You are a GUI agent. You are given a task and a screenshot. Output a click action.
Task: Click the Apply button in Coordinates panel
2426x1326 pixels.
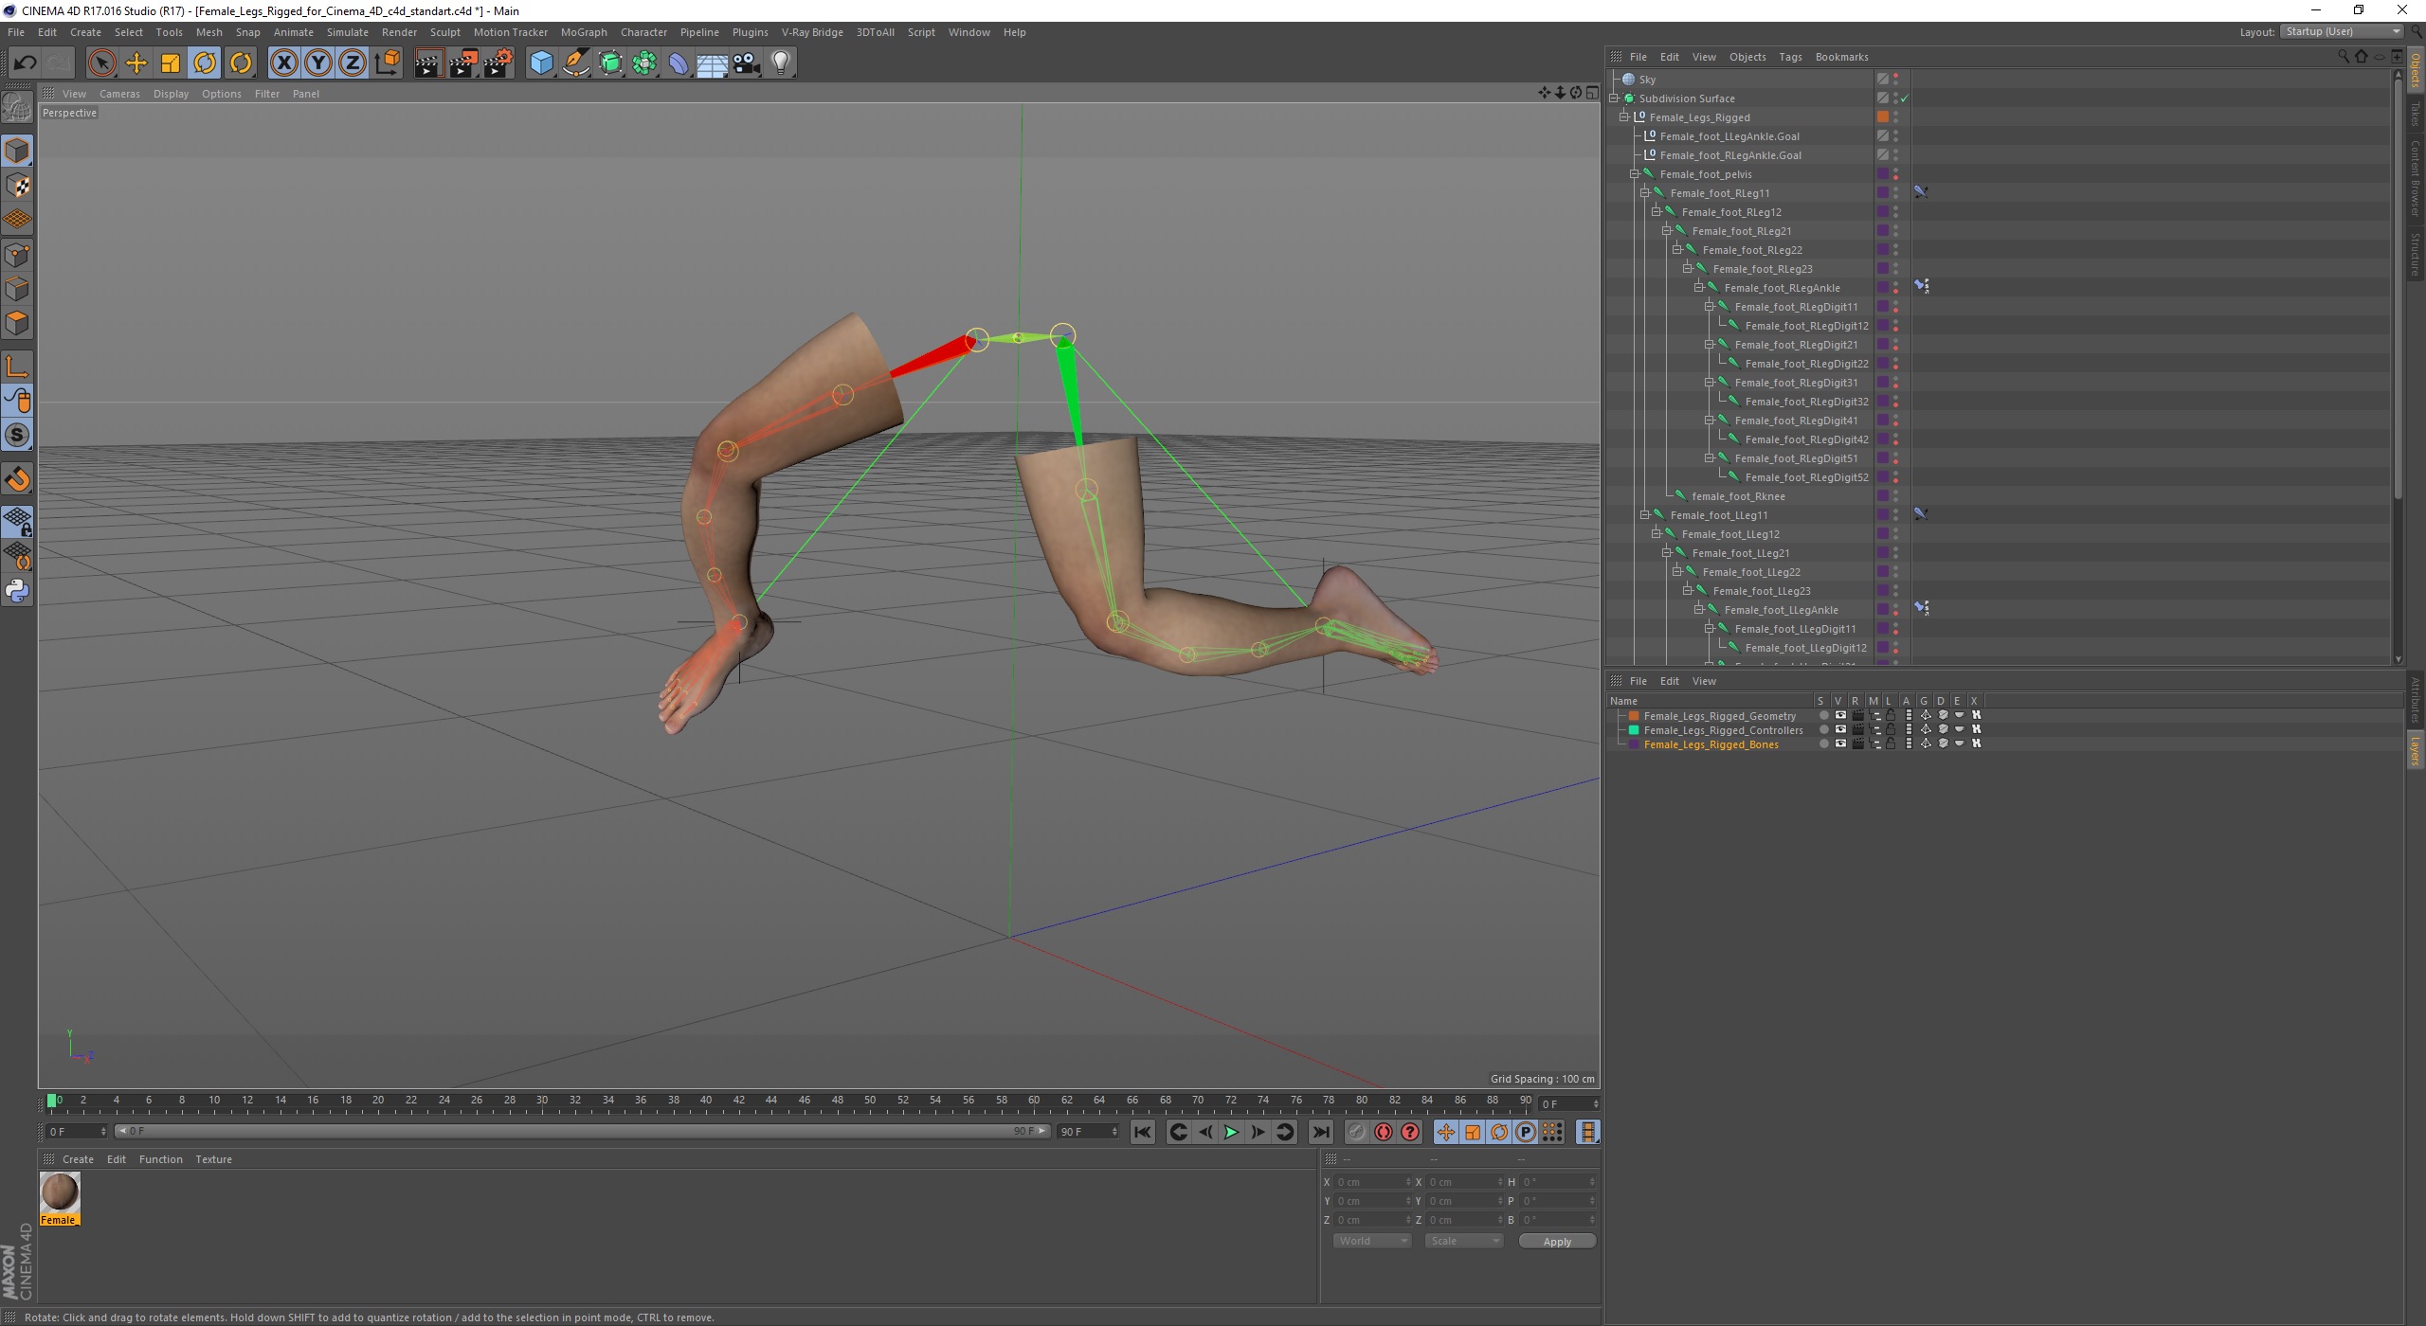pyautogui.click(x=1553, y=1240)
